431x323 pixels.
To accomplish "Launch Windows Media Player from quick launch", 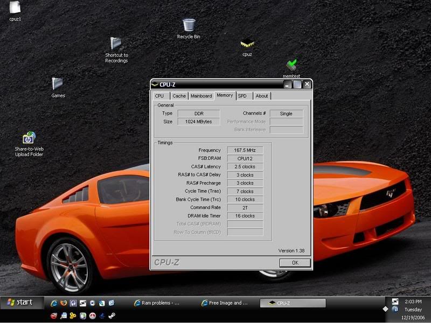I will click(x=92, y=303).
